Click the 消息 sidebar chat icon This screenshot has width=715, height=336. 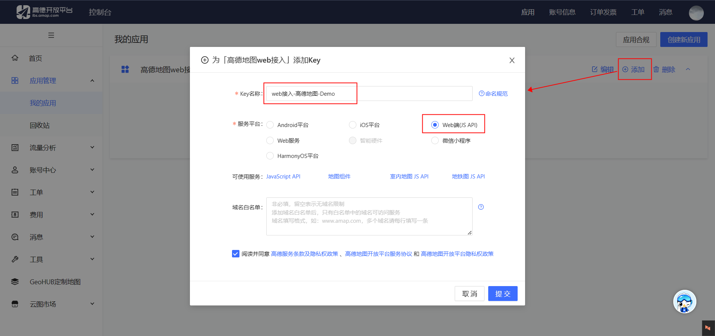(x=15, y=237)
